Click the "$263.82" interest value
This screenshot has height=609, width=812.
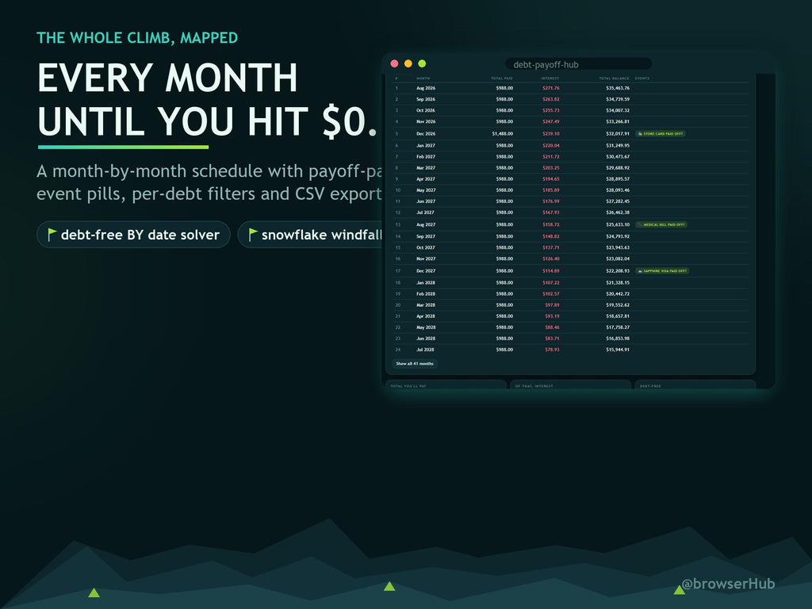coord(551,99)
